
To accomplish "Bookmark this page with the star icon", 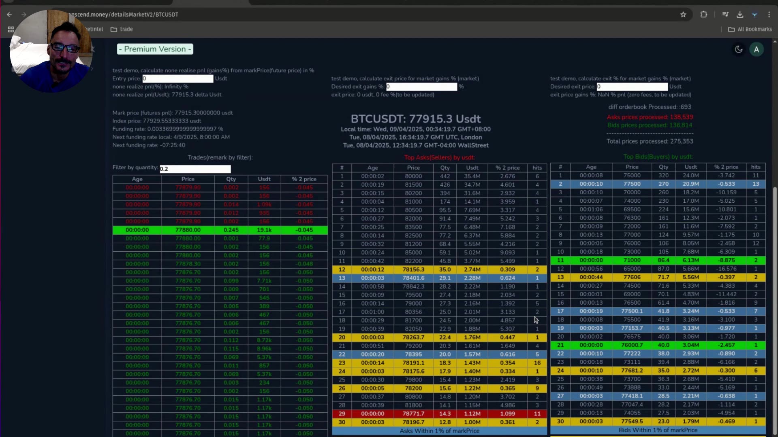I will pyautogui.click(x=683, y=15).
